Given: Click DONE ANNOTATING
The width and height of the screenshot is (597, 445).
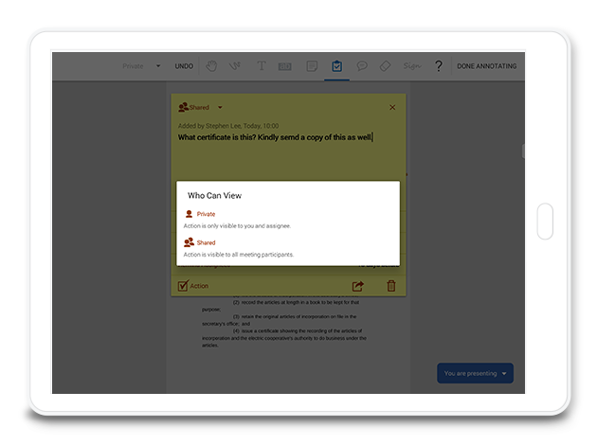Looking at the screenshot, I should point(486,66).
